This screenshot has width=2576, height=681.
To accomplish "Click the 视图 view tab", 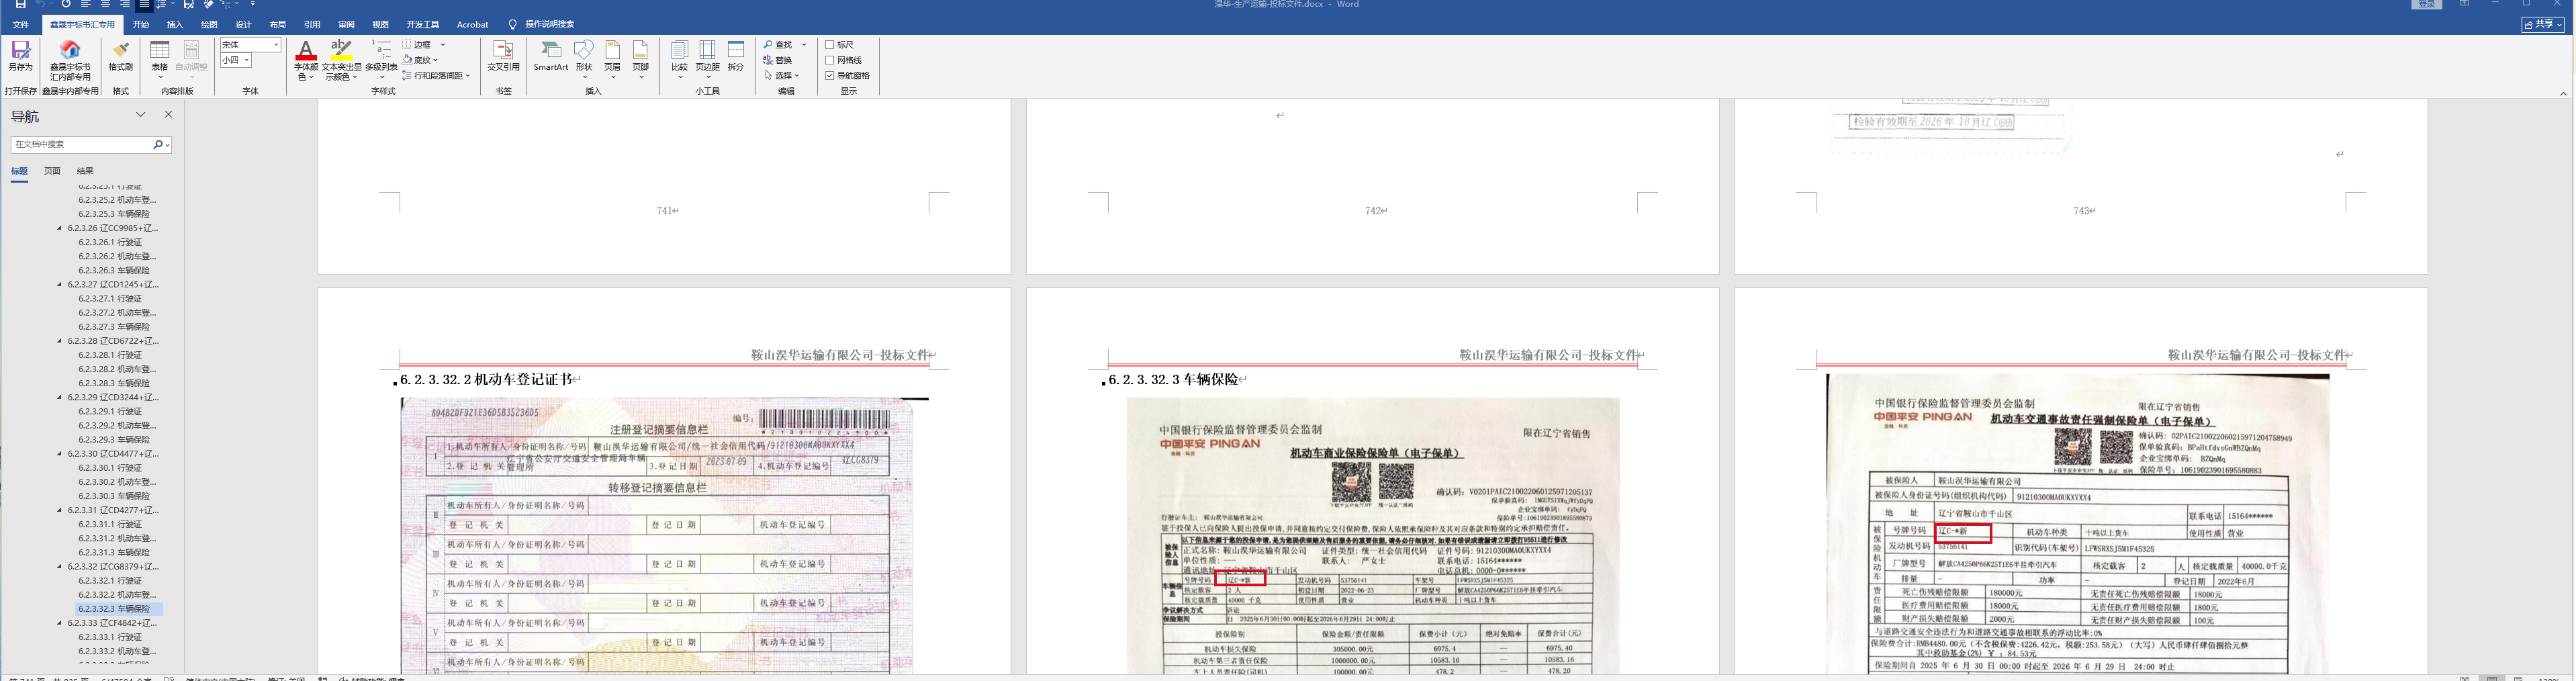I will [x=380, y=24].
